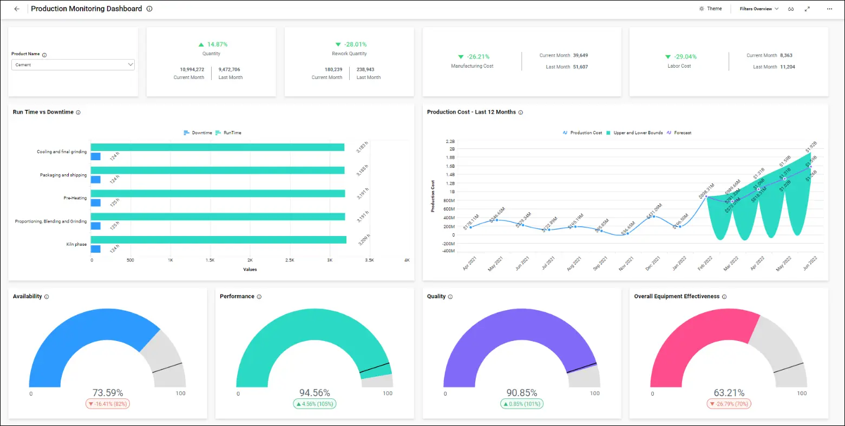This screenshot has height=426, width=845.
Task: Toggle the Forecast legend series
Action: pos(679,133)
